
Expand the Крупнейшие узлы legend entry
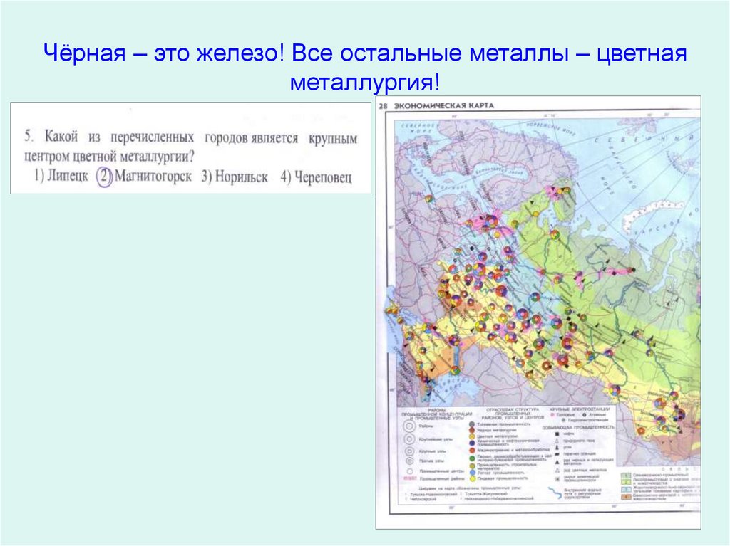click(409, 439)
